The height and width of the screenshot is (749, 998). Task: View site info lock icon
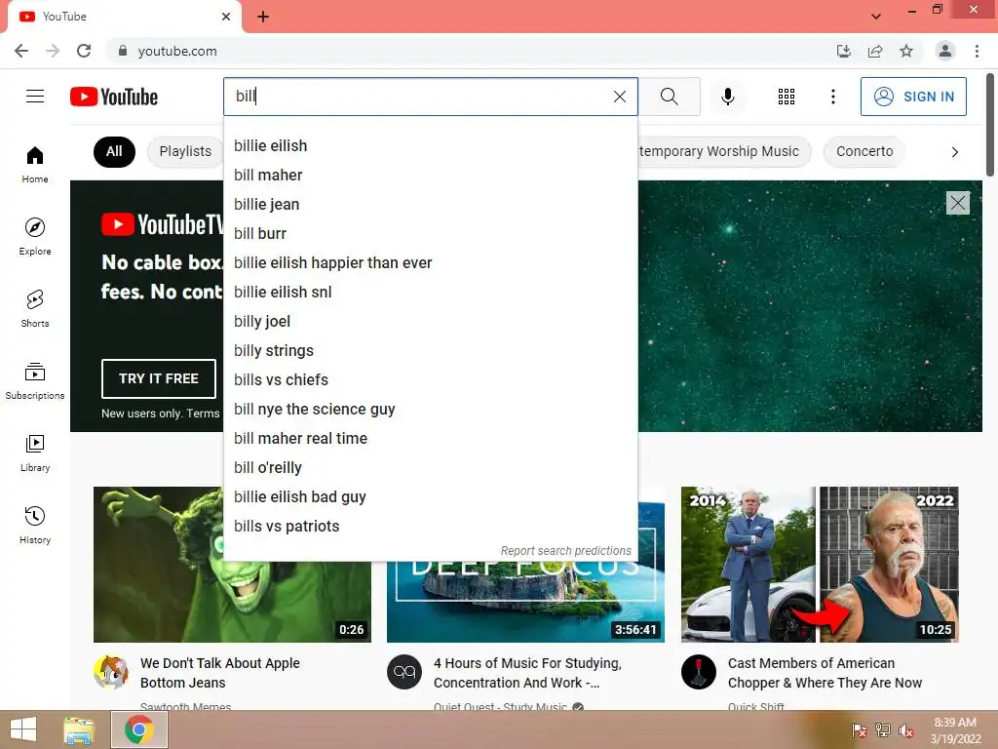point(123,51)
